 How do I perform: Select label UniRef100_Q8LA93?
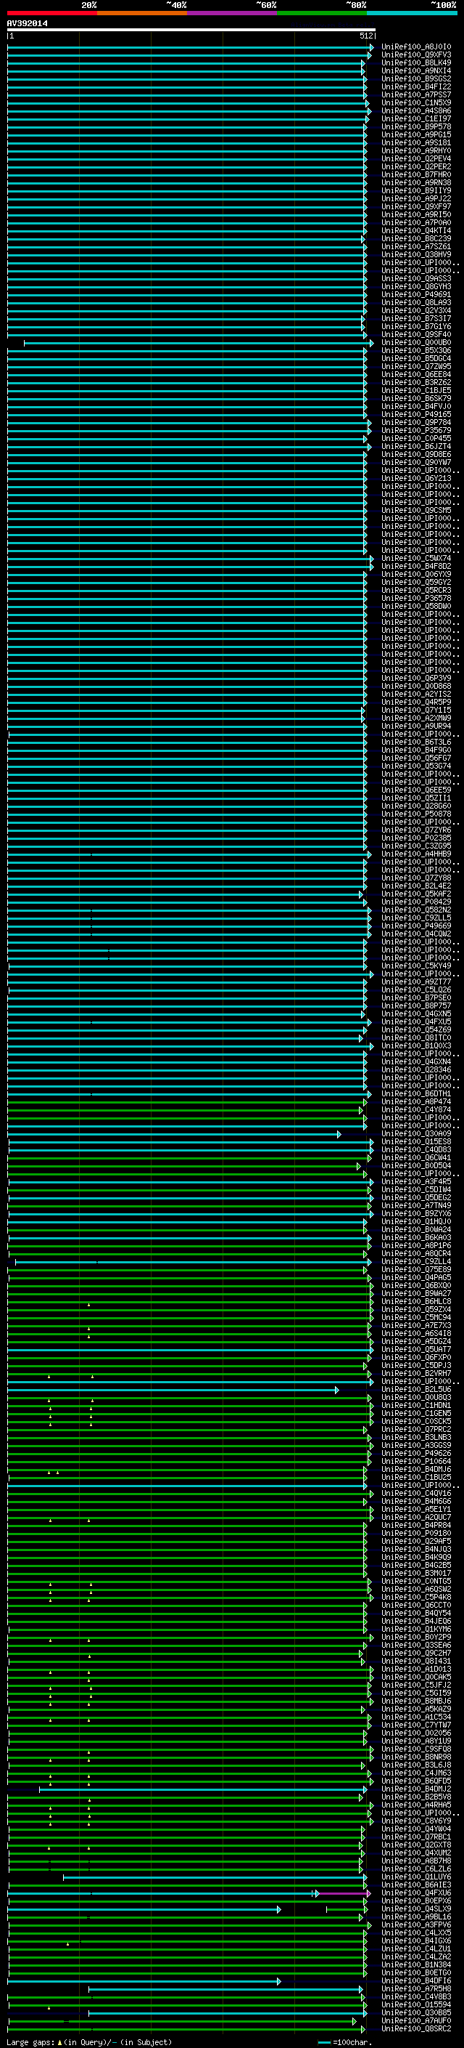tap(416, 302)
